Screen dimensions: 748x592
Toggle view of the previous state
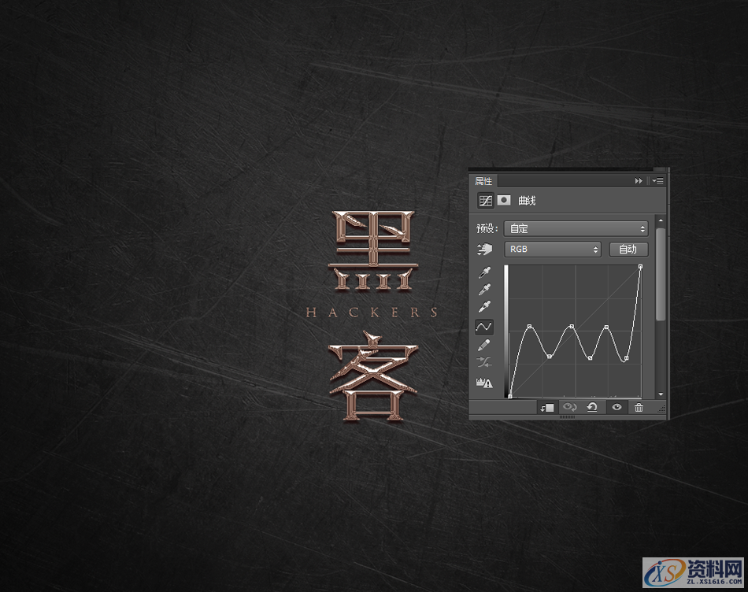[570, 407]
